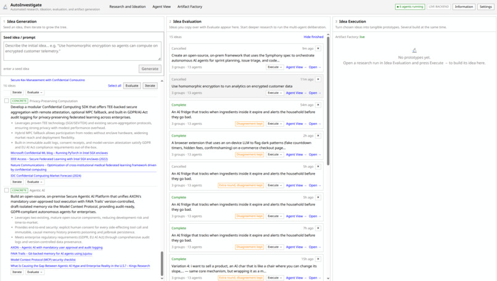The image size is (497, 281).
Task: Dismiss the Complete card from 7h ago
Action: tap(318, 228)
